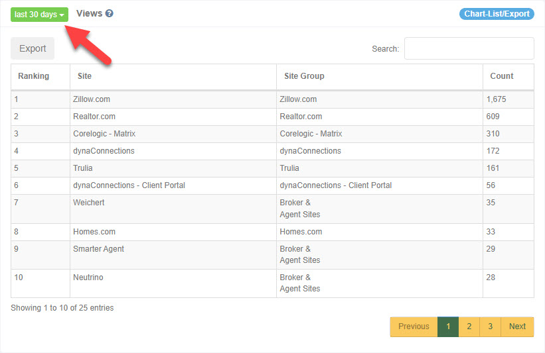Sort by the Ranking column header
The height and width of the screenshot is (353, 545).
(40, 76)
